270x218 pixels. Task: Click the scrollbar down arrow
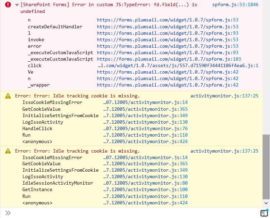(266, 203)
